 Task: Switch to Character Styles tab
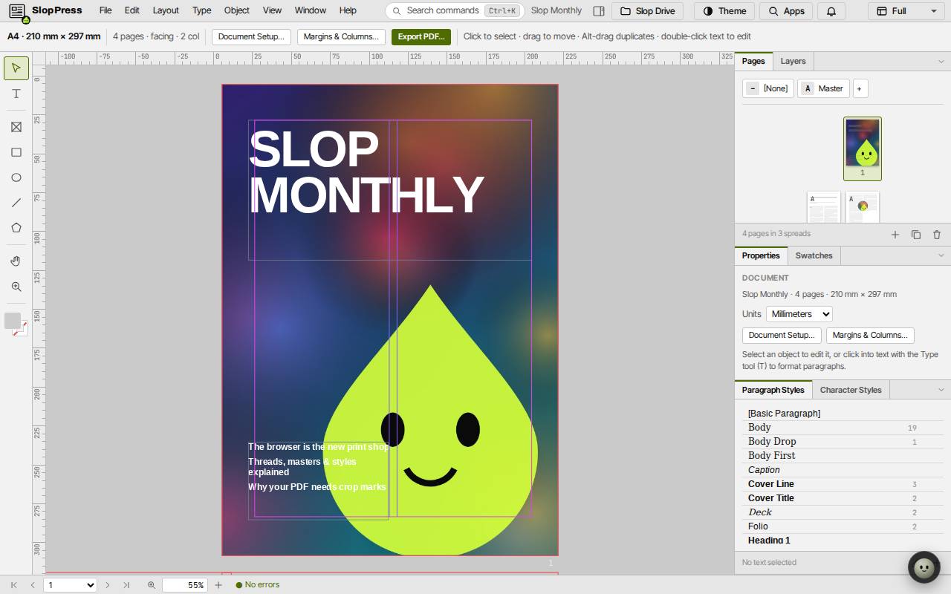click(851, 390)
